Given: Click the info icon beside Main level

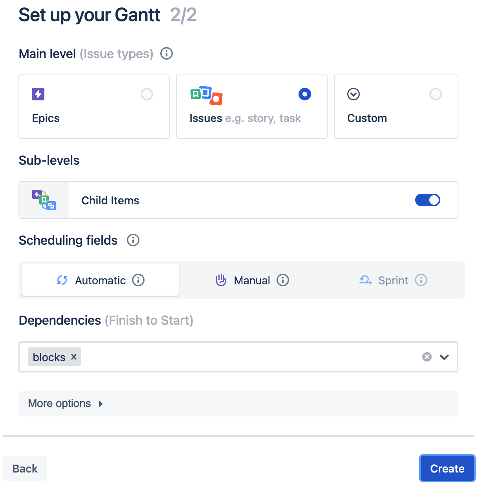Looking at the screenshot, I should click(x=167, y=53).
